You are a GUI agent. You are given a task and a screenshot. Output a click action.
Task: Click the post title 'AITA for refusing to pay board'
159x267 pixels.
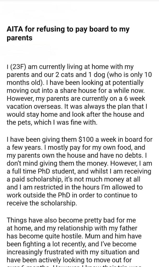[68, 29]
